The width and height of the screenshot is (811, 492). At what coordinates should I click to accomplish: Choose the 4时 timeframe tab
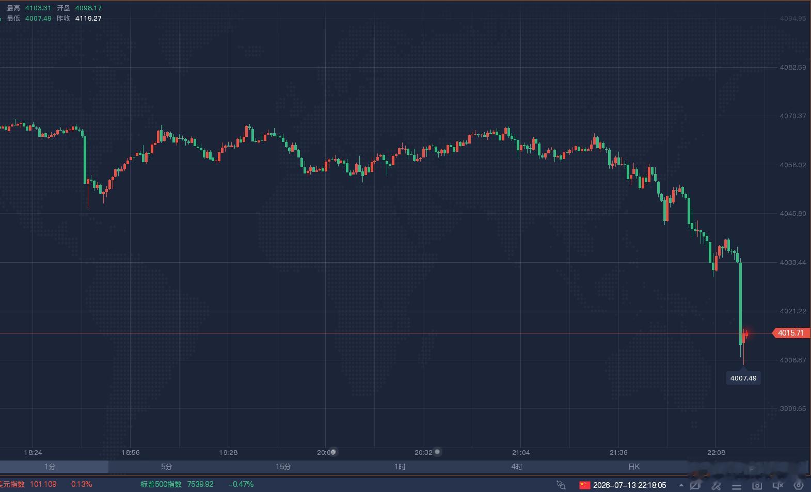517,467
